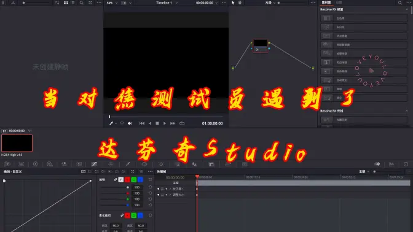Select the node graph hand pan tool
The width and height of the screenshot is (413, 232).
click(240, 2)
